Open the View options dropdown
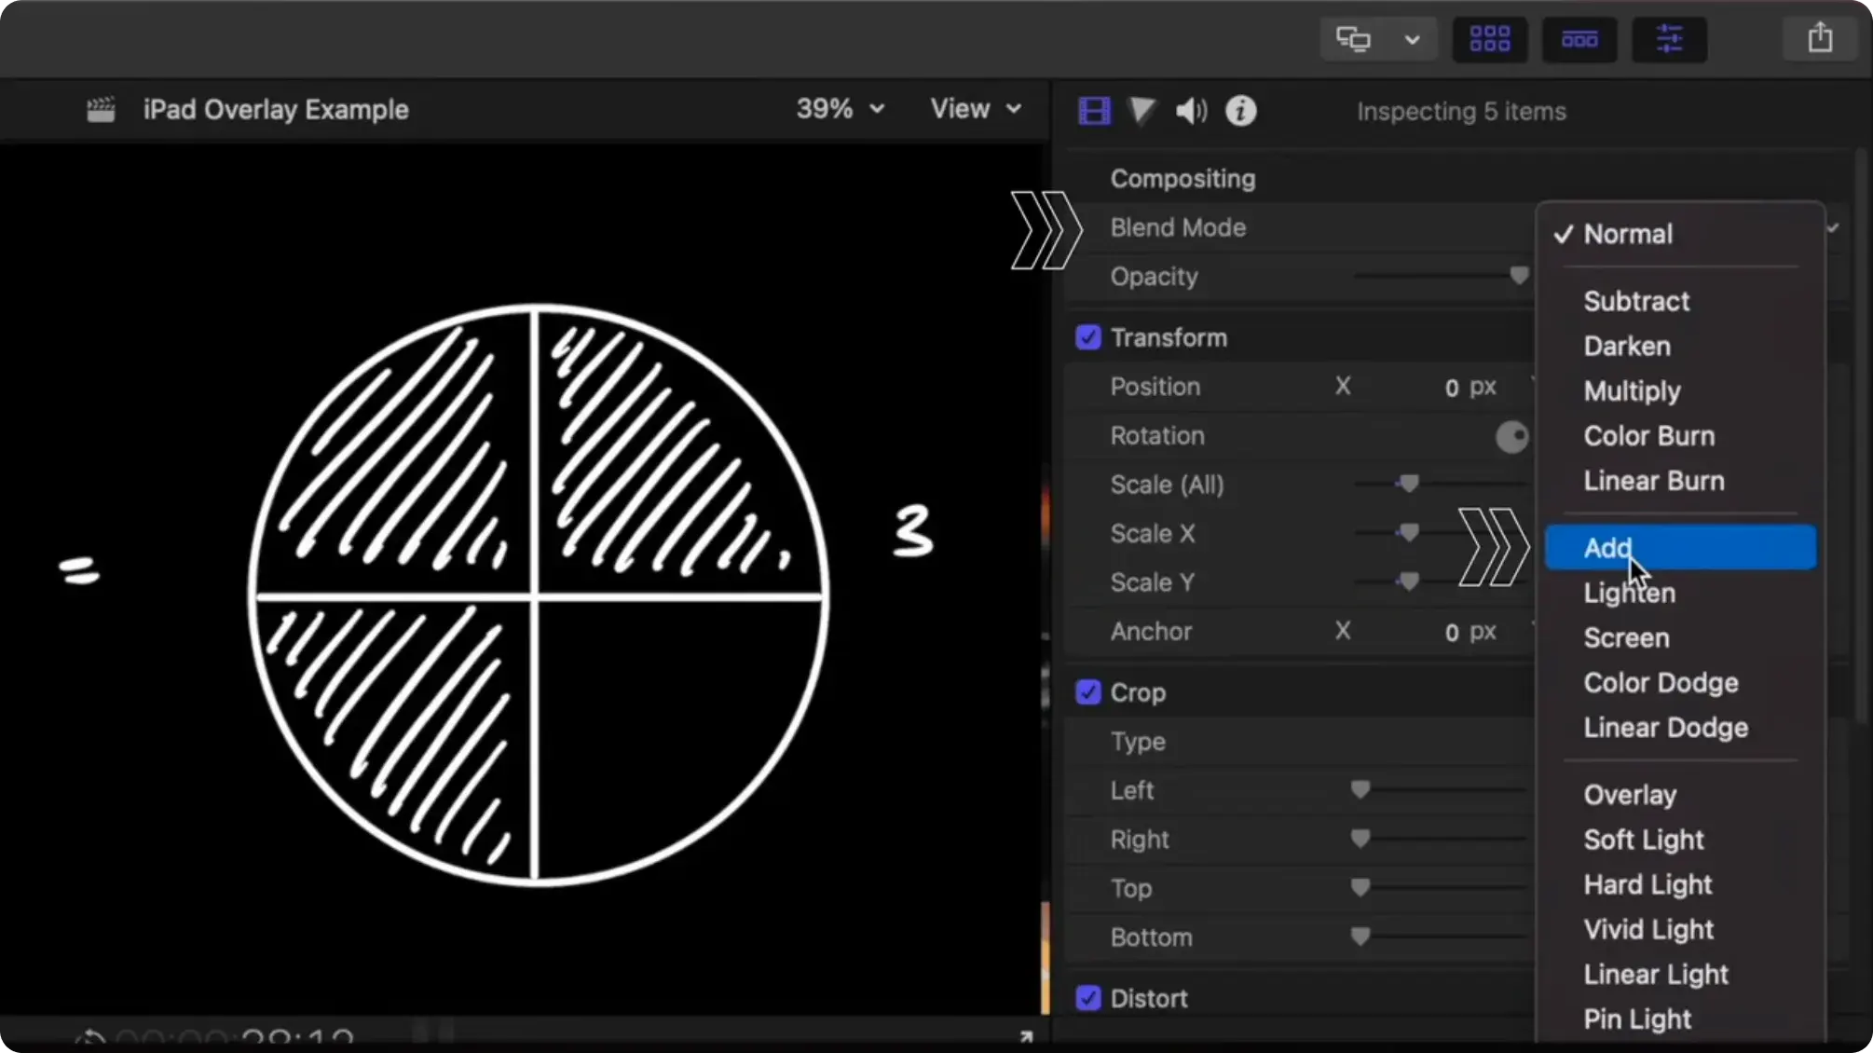 976,109
